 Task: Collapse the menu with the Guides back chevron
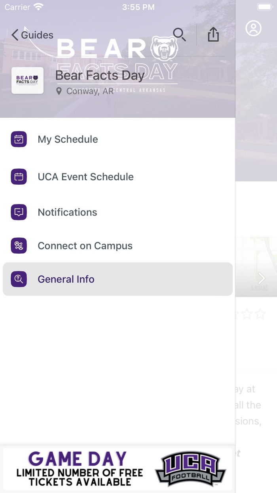(x=15, y=35)
